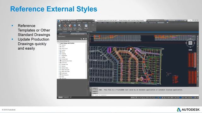The width and height of the screenshot is (202, 113).
Task: Click the Toolspace tree vertical scrollbar
Action: pyautogui.click(x=86, y=61)
